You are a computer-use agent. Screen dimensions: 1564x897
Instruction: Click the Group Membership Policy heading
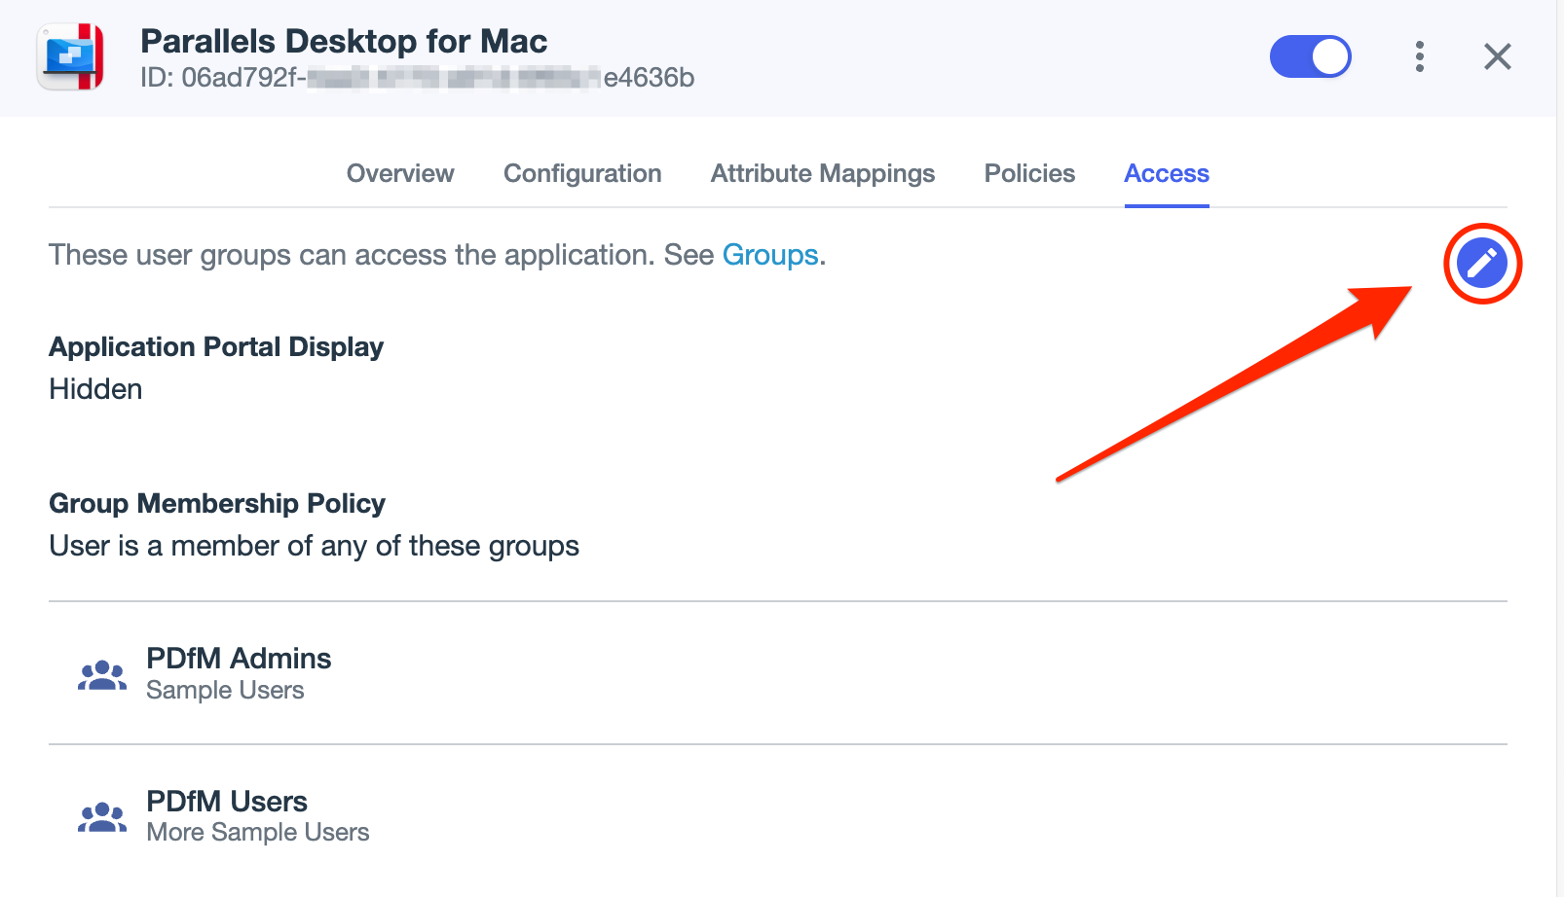[217, 504]
